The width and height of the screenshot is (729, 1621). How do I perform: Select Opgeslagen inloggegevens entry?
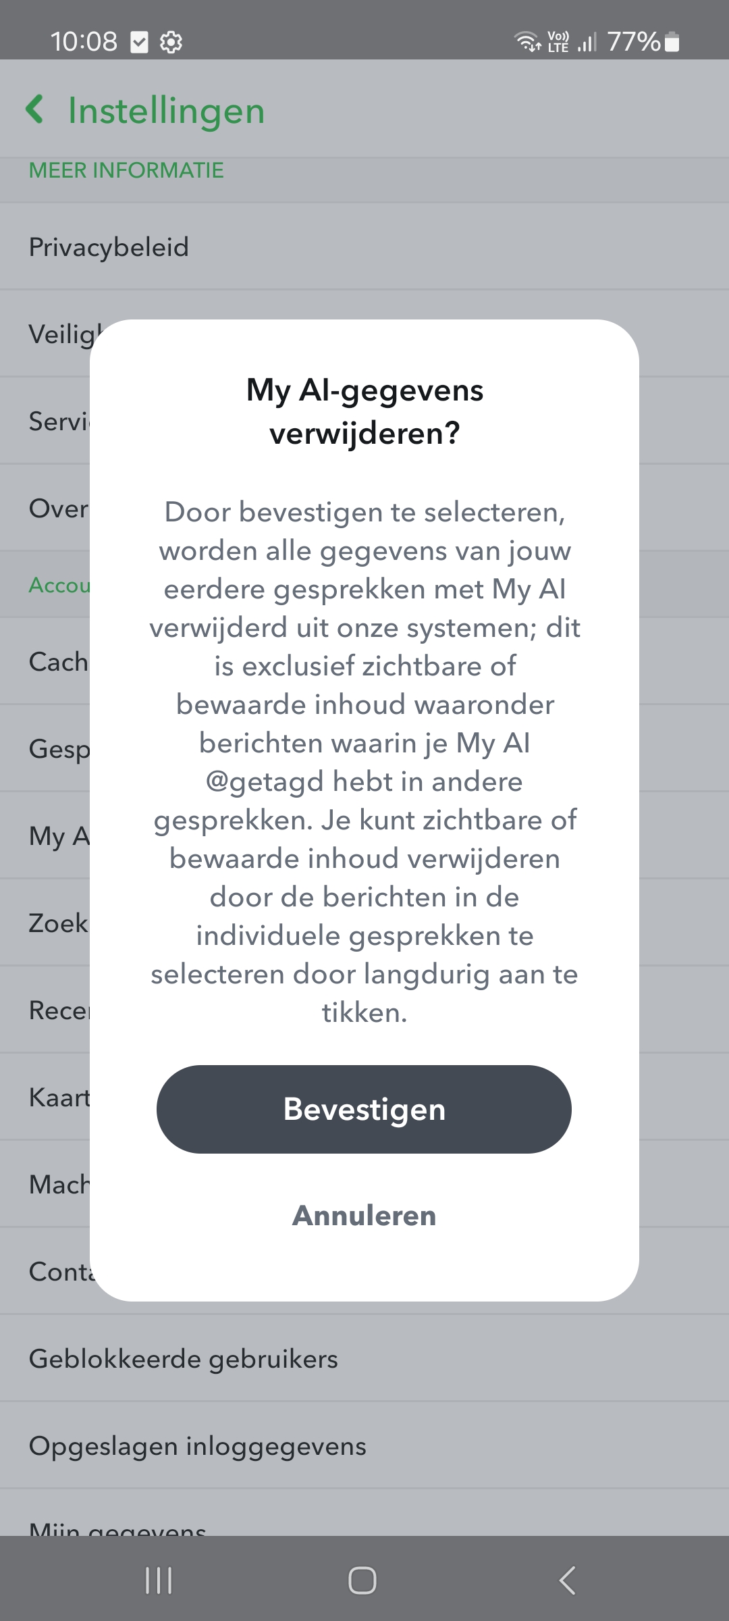[198, 1446]
